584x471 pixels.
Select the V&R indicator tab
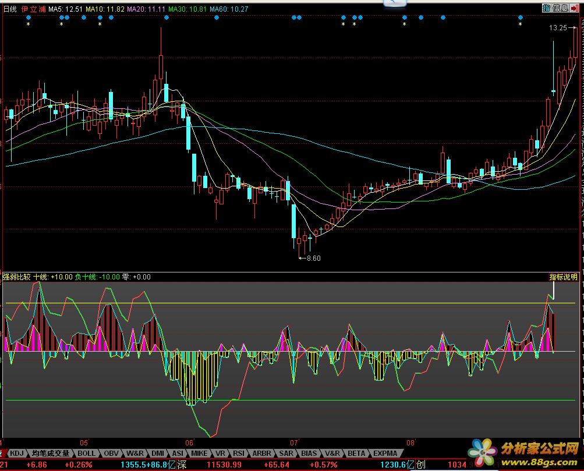(332, 453)
